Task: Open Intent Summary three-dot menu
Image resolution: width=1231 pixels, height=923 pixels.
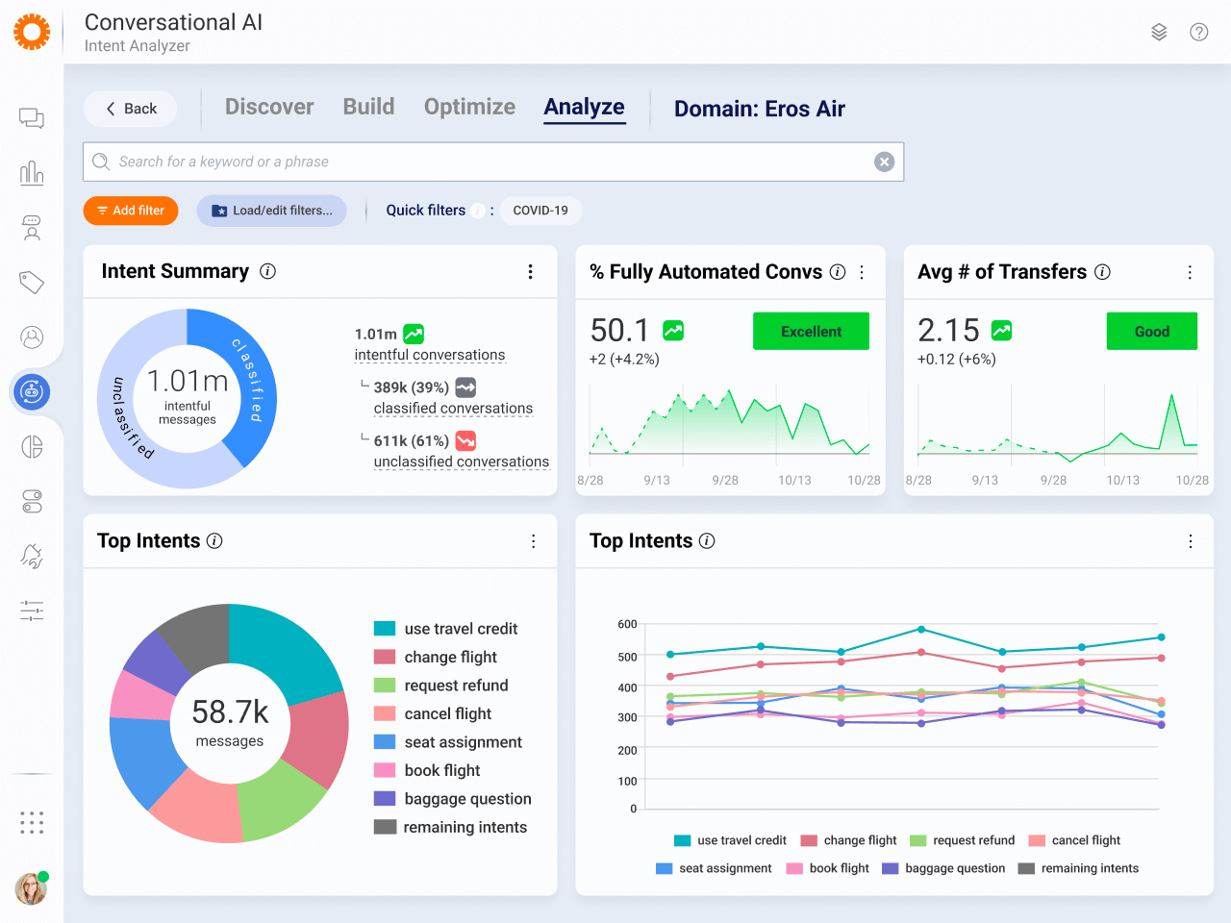Action: (x=530, y=272)
